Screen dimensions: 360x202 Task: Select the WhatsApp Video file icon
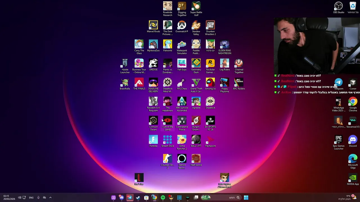[x=339, y=104]
